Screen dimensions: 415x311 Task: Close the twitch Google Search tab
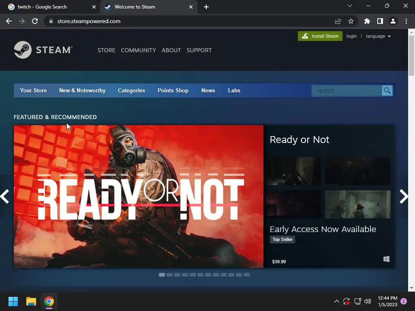[x=94, y=7]
